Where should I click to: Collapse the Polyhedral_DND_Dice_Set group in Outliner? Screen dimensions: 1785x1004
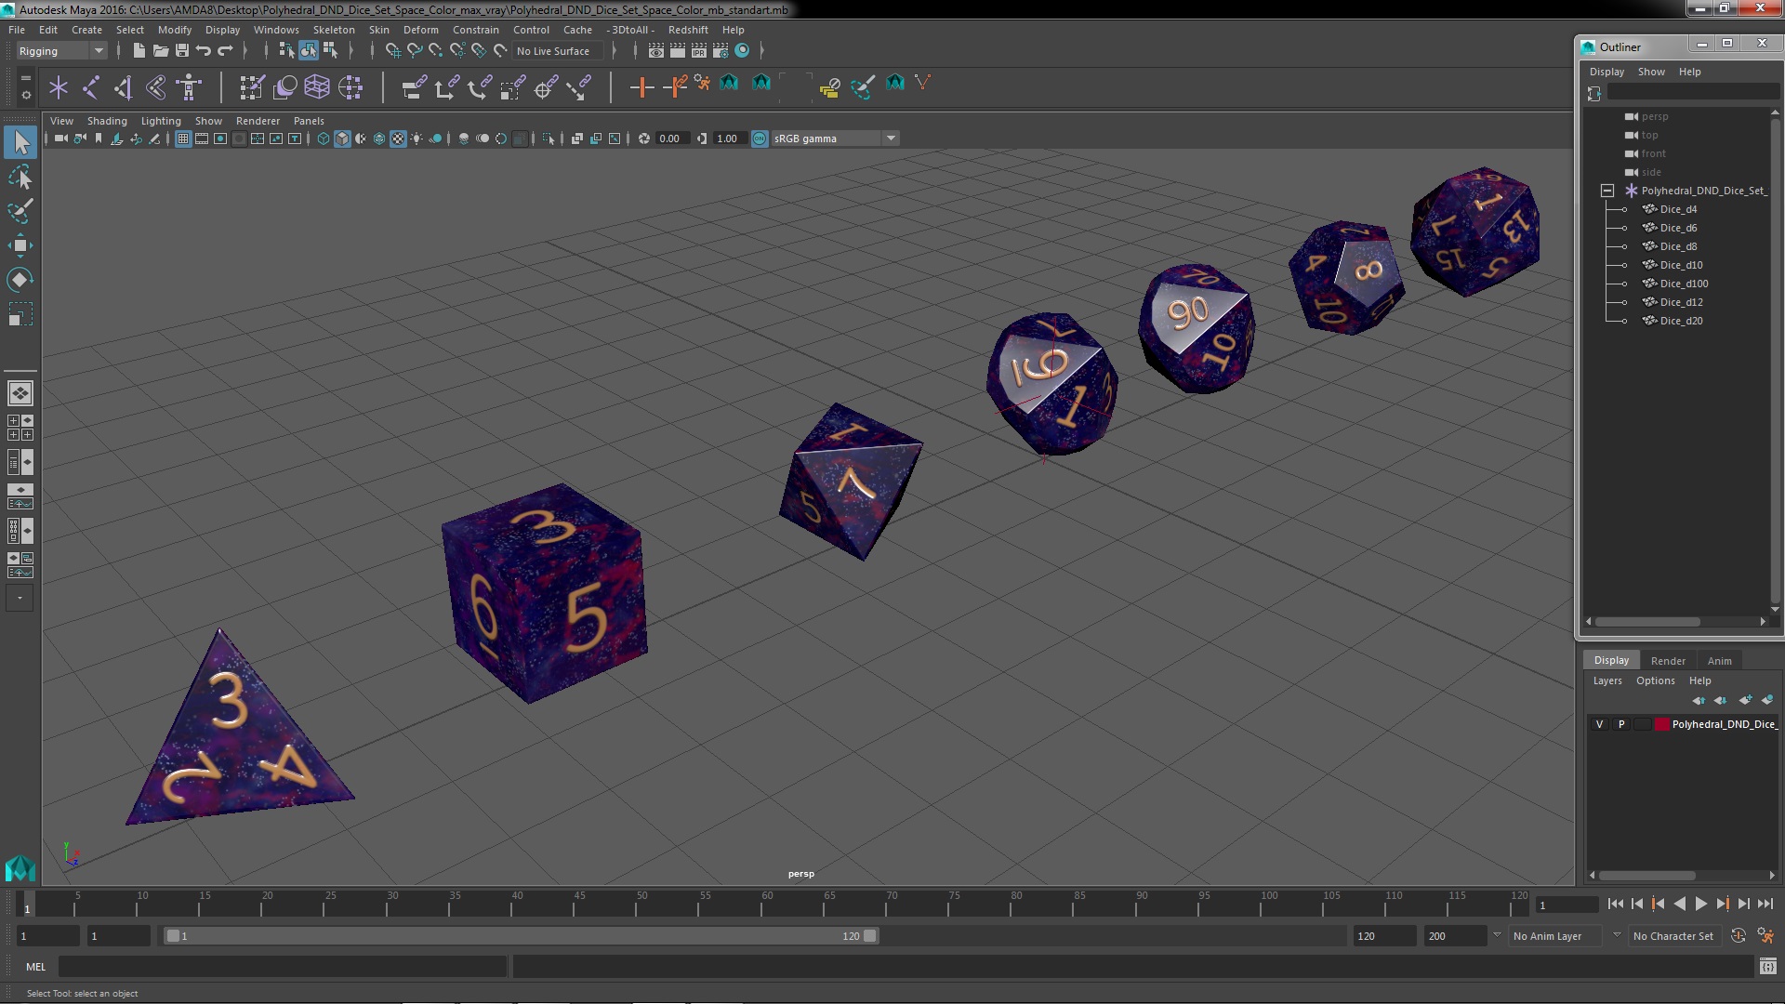click(x=1607, y=191)
